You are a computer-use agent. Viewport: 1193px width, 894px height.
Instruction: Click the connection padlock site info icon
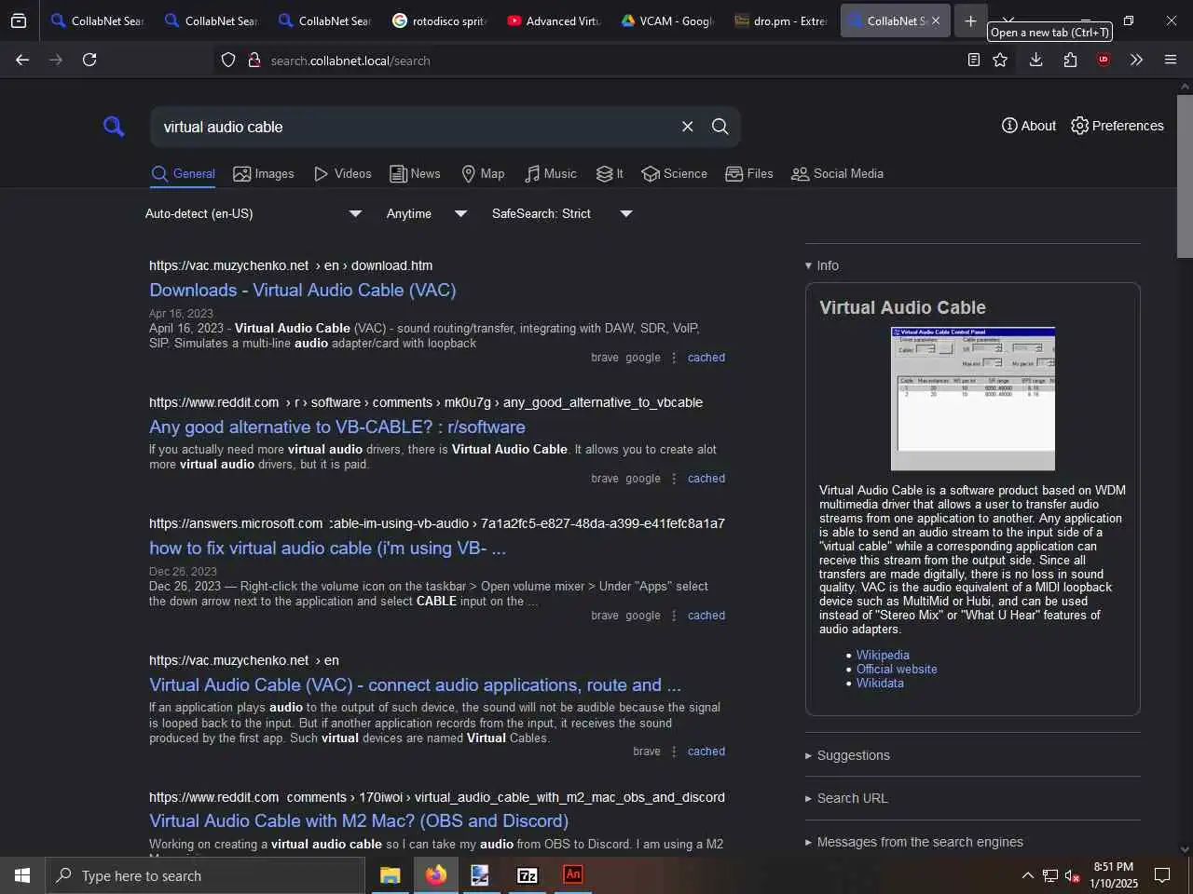(254, 60)
